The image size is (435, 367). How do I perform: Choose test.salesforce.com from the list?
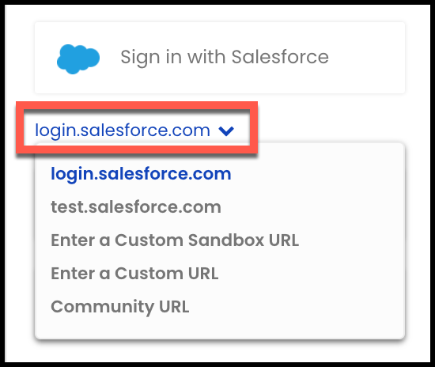[x=136, y=207]
